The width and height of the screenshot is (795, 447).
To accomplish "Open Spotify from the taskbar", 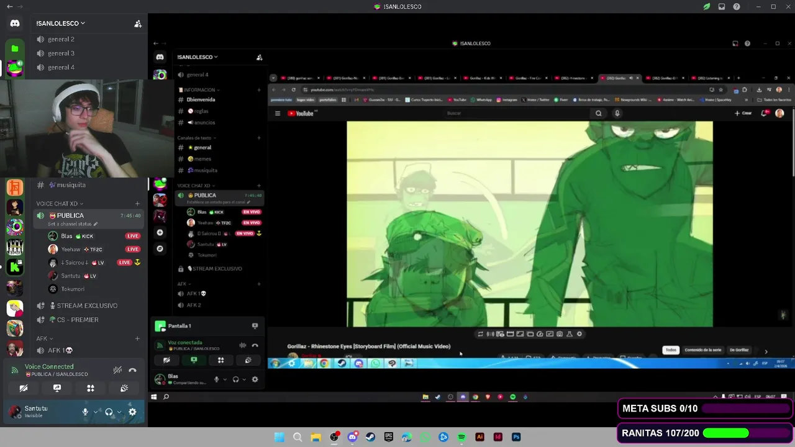I will pyautogui.click(x=461, y=437).
